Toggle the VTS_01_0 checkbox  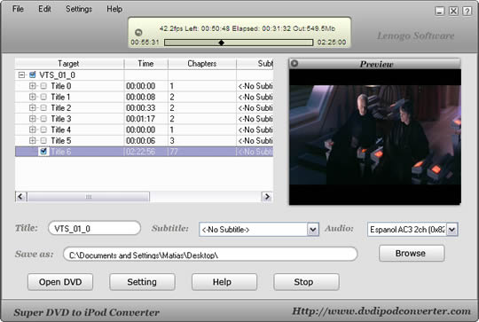point(33,75)
